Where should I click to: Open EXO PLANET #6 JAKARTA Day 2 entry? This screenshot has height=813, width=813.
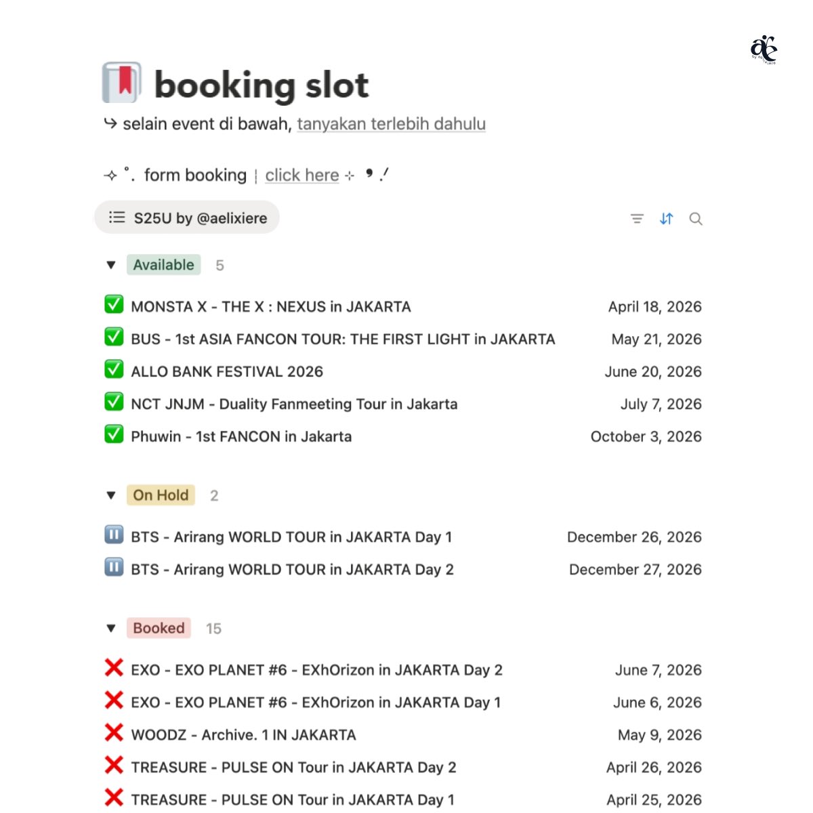point(316,670)
